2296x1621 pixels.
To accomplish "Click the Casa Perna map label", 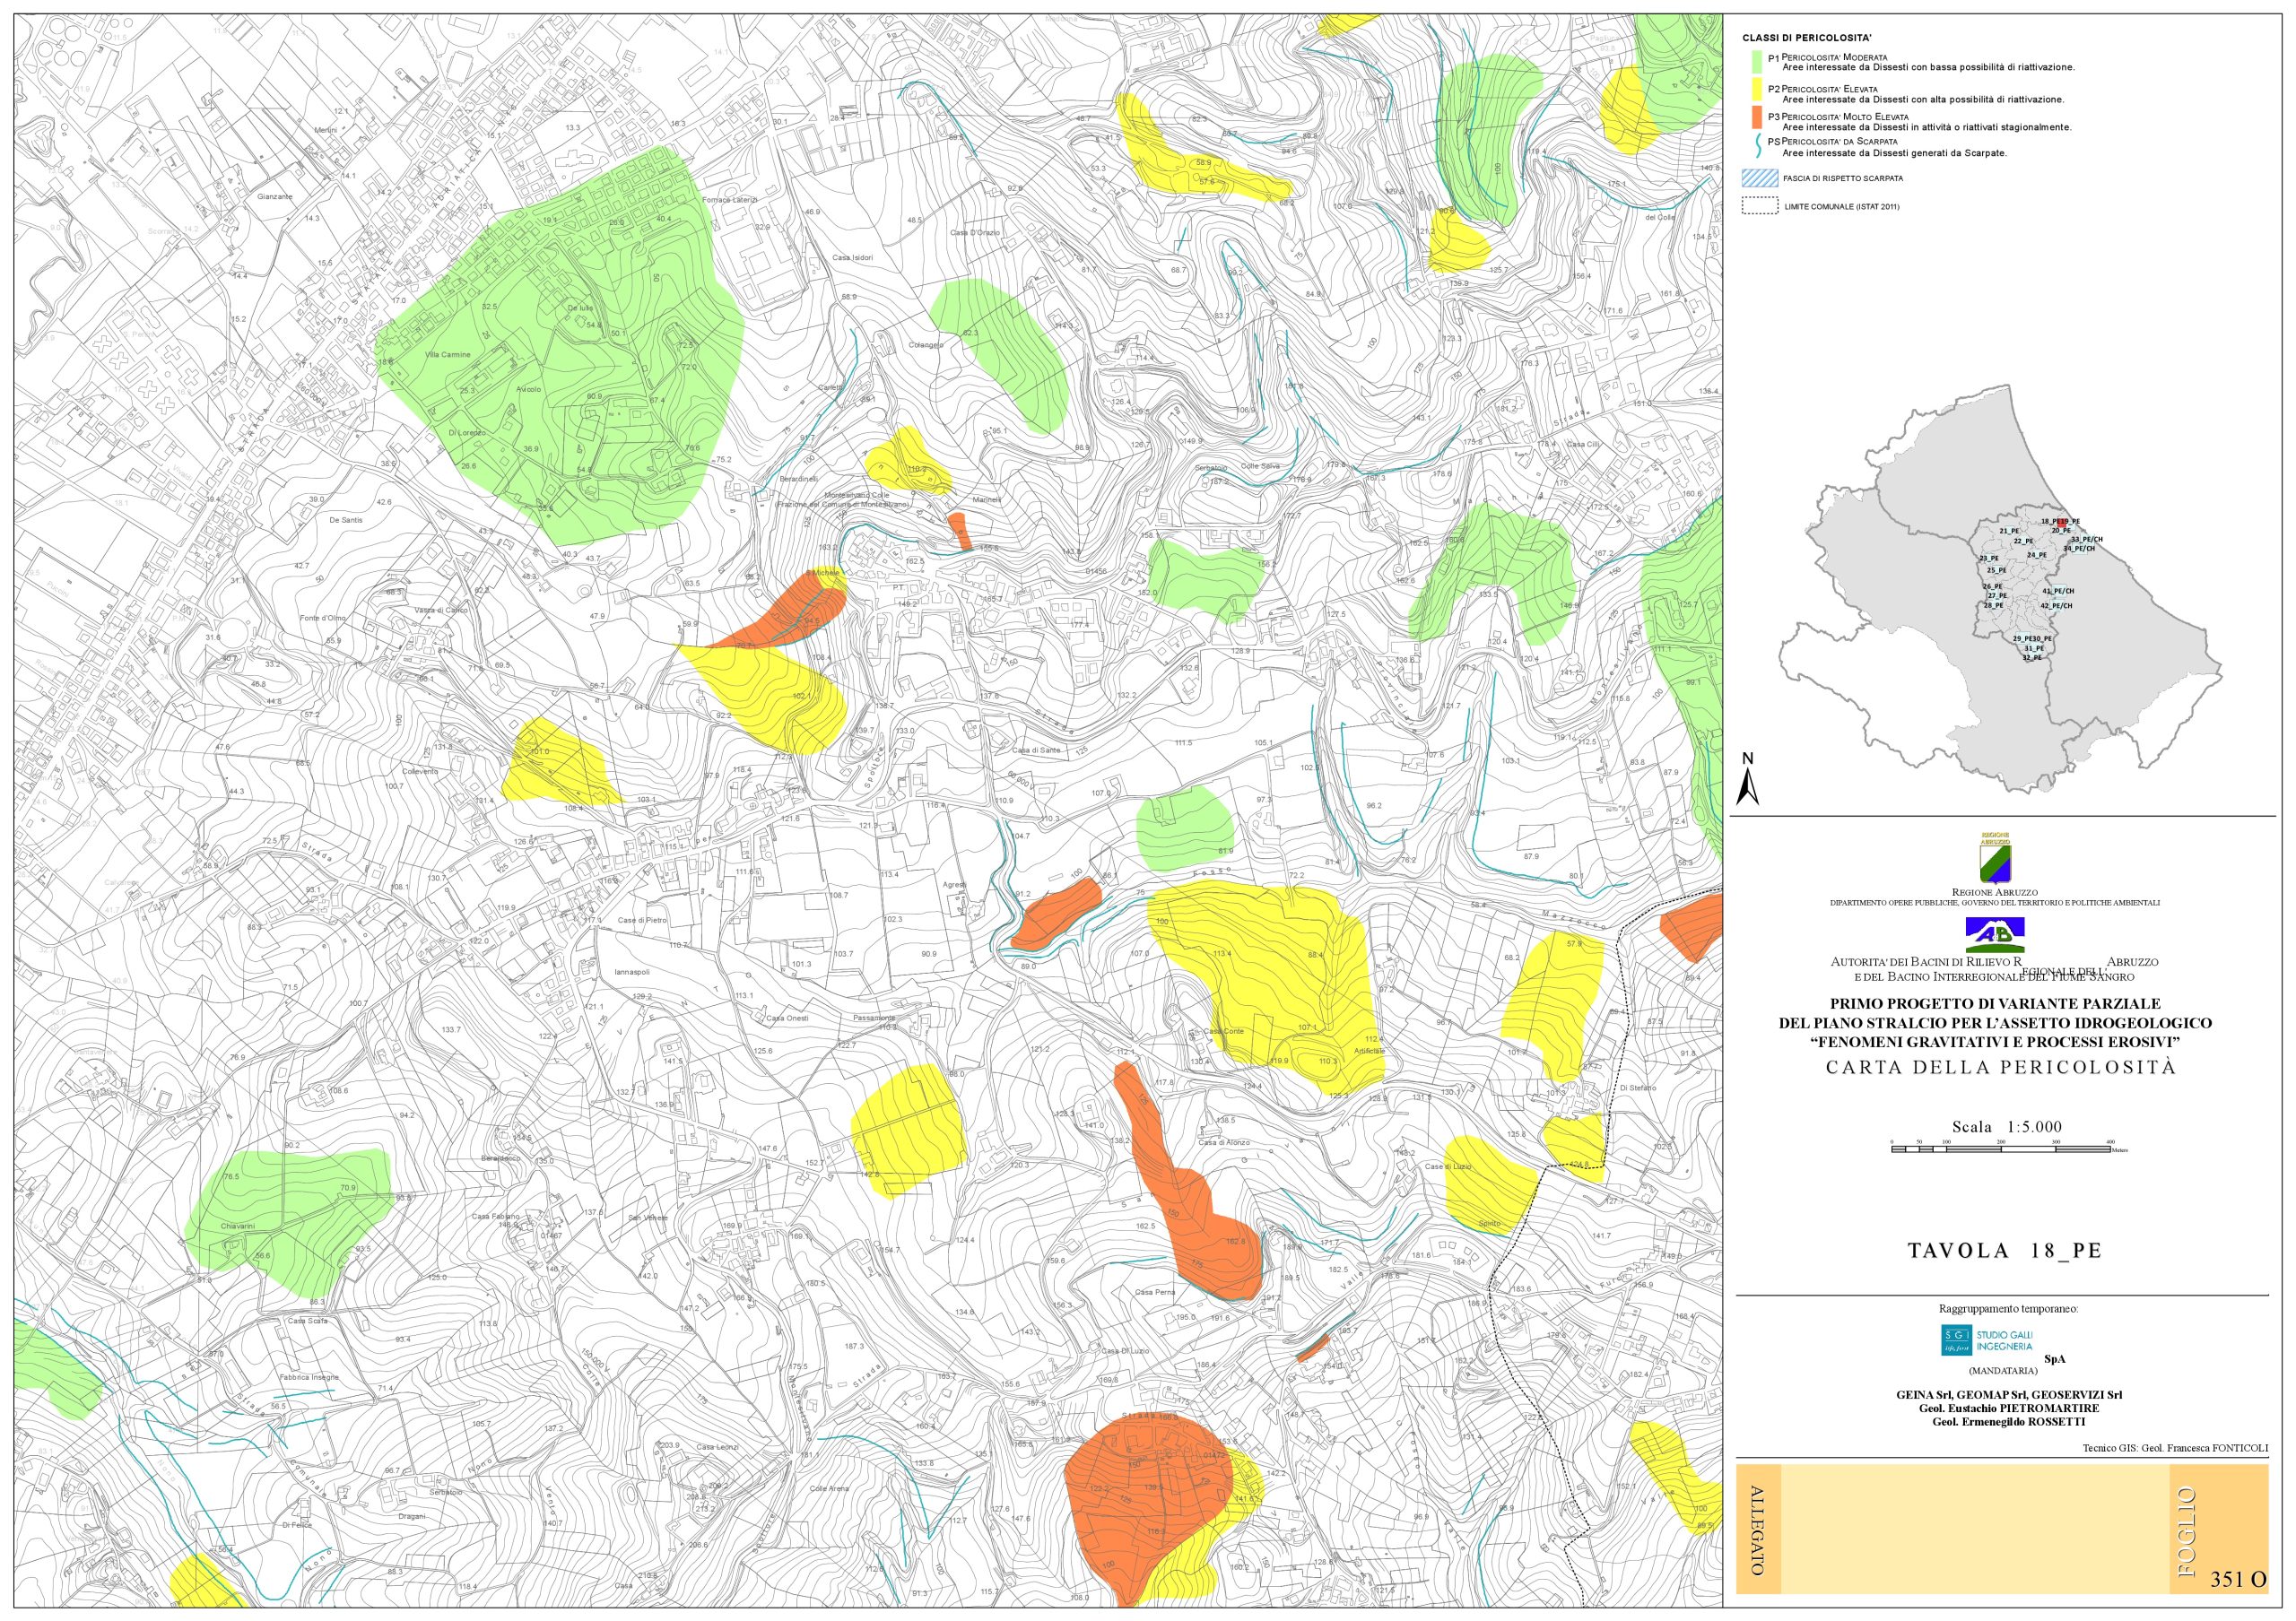I will 1154,1292.
